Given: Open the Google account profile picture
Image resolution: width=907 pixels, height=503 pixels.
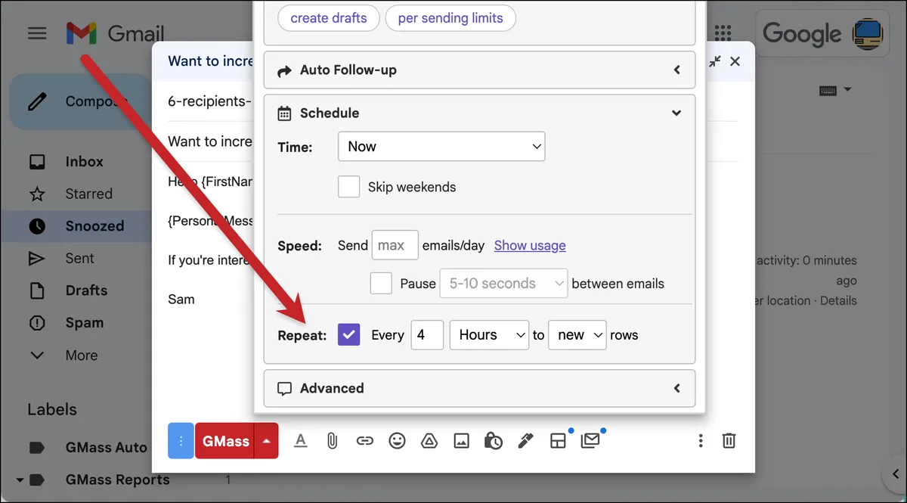Looking at the screenshot, I should [x=869, y=33].
